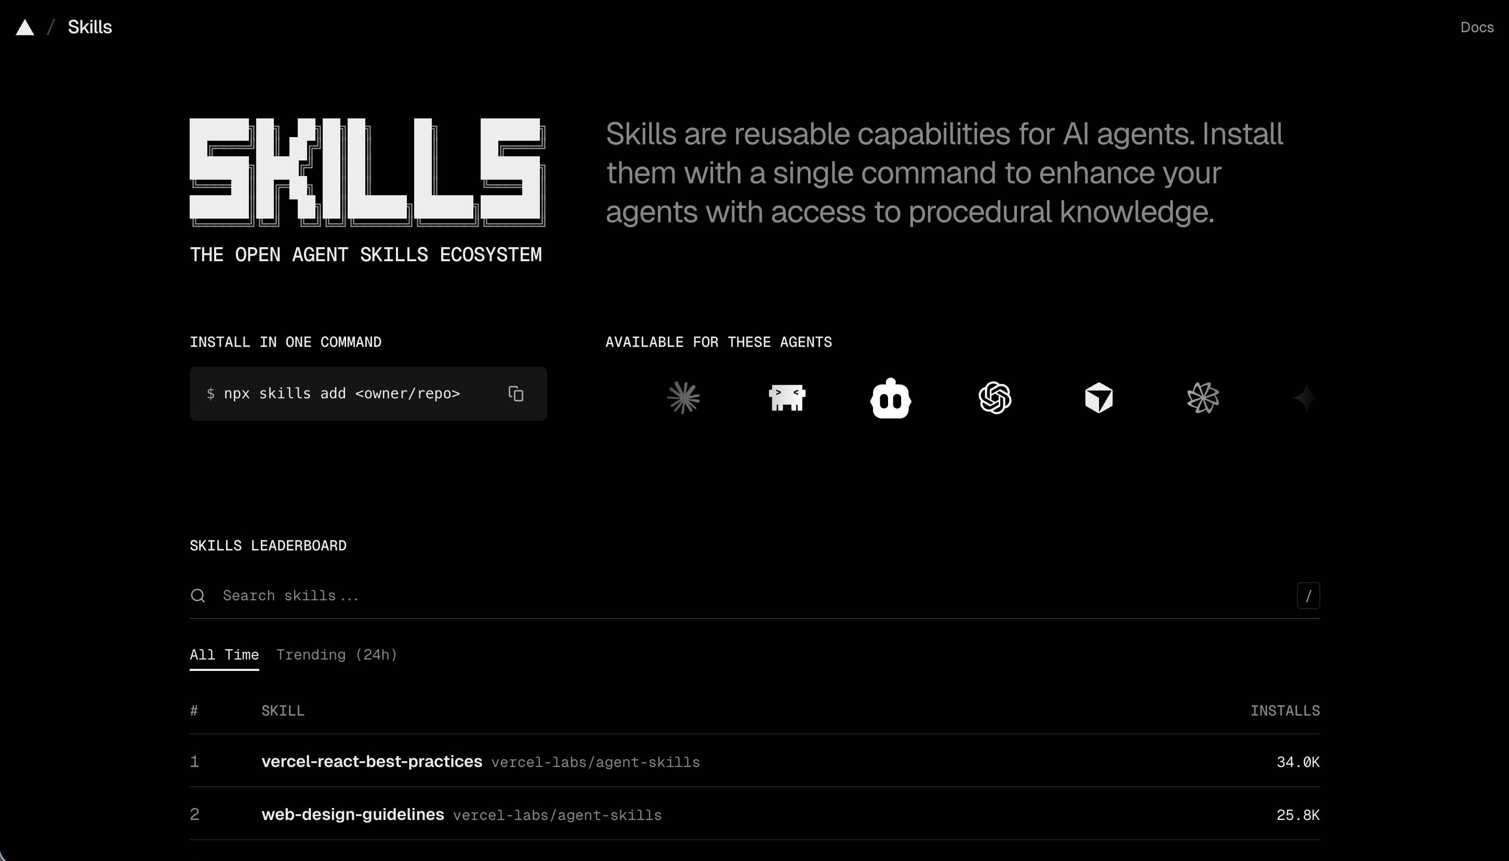This screenshot has width=1509, height=861.
Task: Focus the Search skills input field
Action: tap(751, 596)
